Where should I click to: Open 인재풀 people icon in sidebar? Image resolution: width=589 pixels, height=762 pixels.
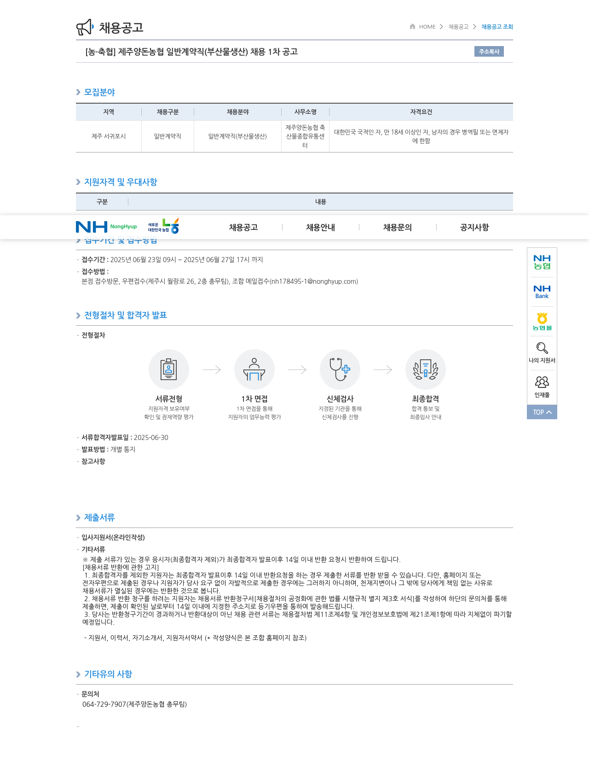542,382
